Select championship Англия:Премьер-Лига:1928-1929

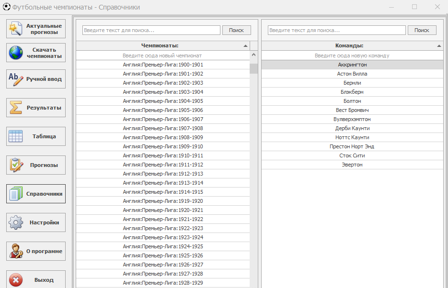pos(163,283)
